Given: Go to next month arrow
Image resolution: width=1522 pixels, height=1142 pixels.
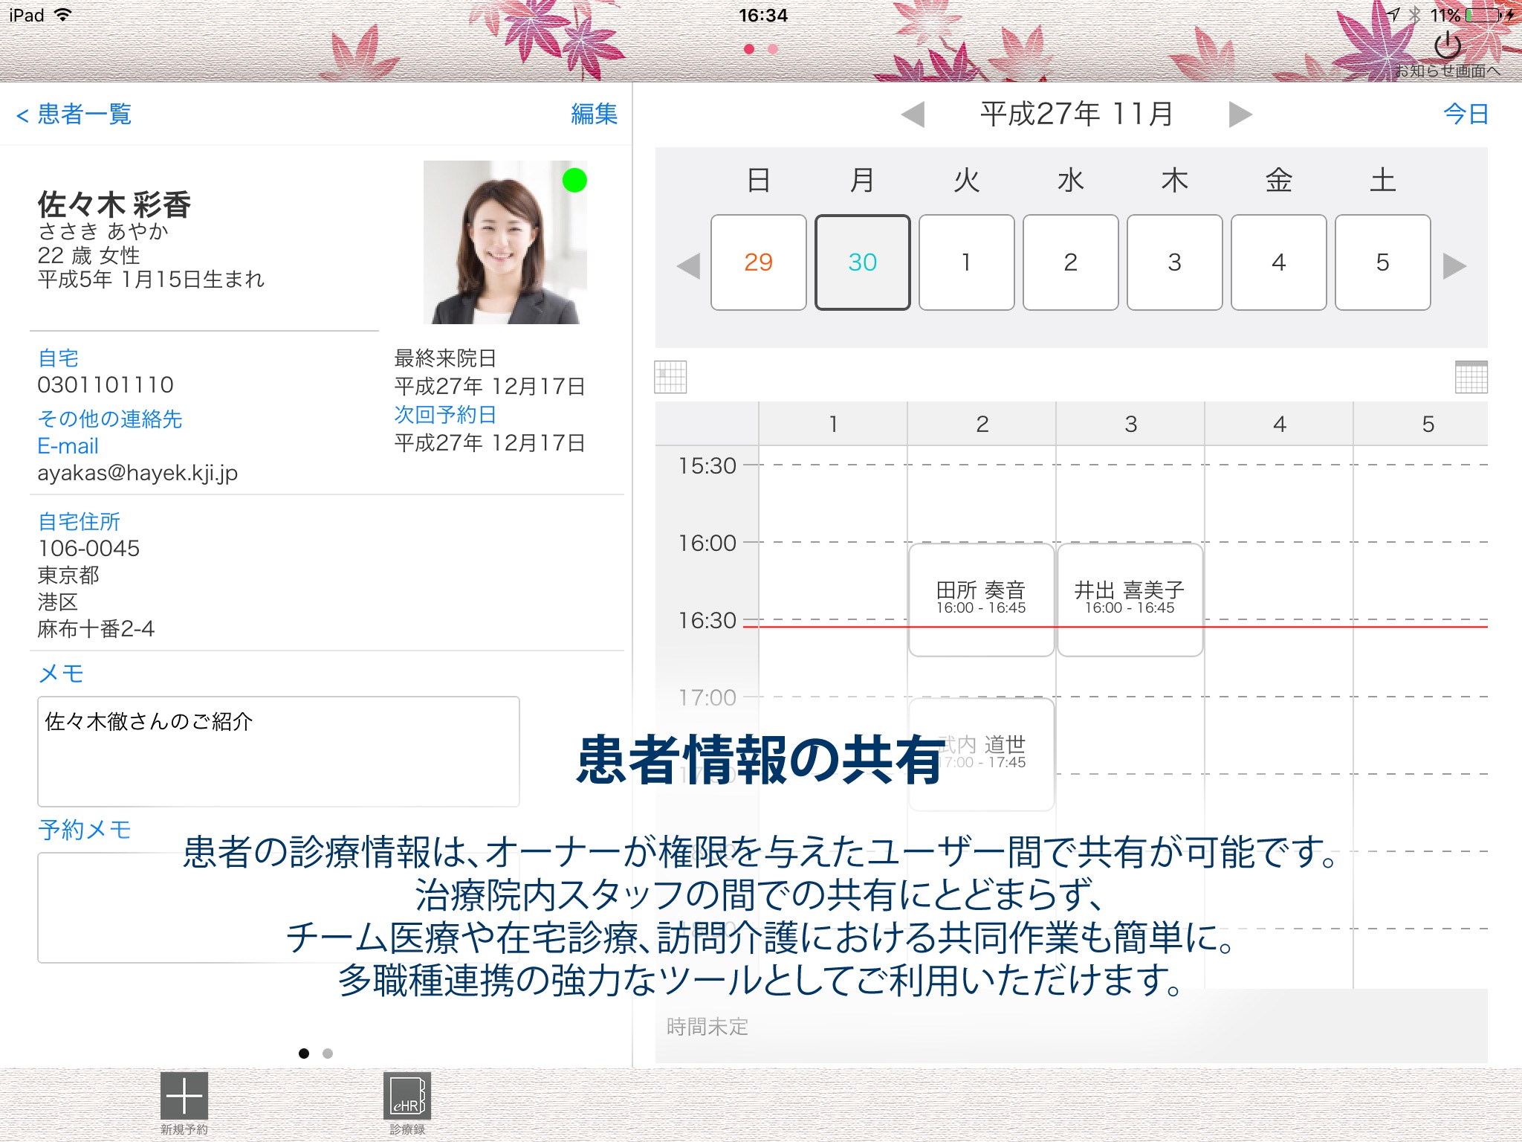Looking at the screenshot, I should tap(1240, 114).
